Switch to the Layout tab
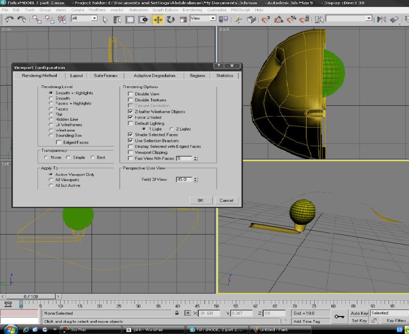Viewport: 409px width, 334px height. [x=77, y=76]
